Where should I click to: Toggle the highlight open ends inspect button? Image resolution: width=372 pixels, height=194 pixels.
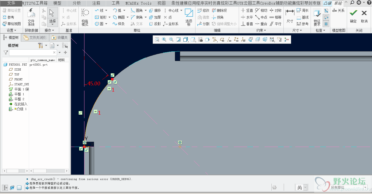pos(326,17)
